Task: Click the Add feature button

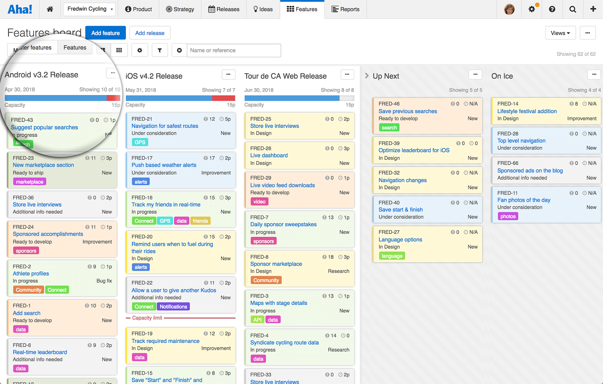Action: [x=105, y=33]
